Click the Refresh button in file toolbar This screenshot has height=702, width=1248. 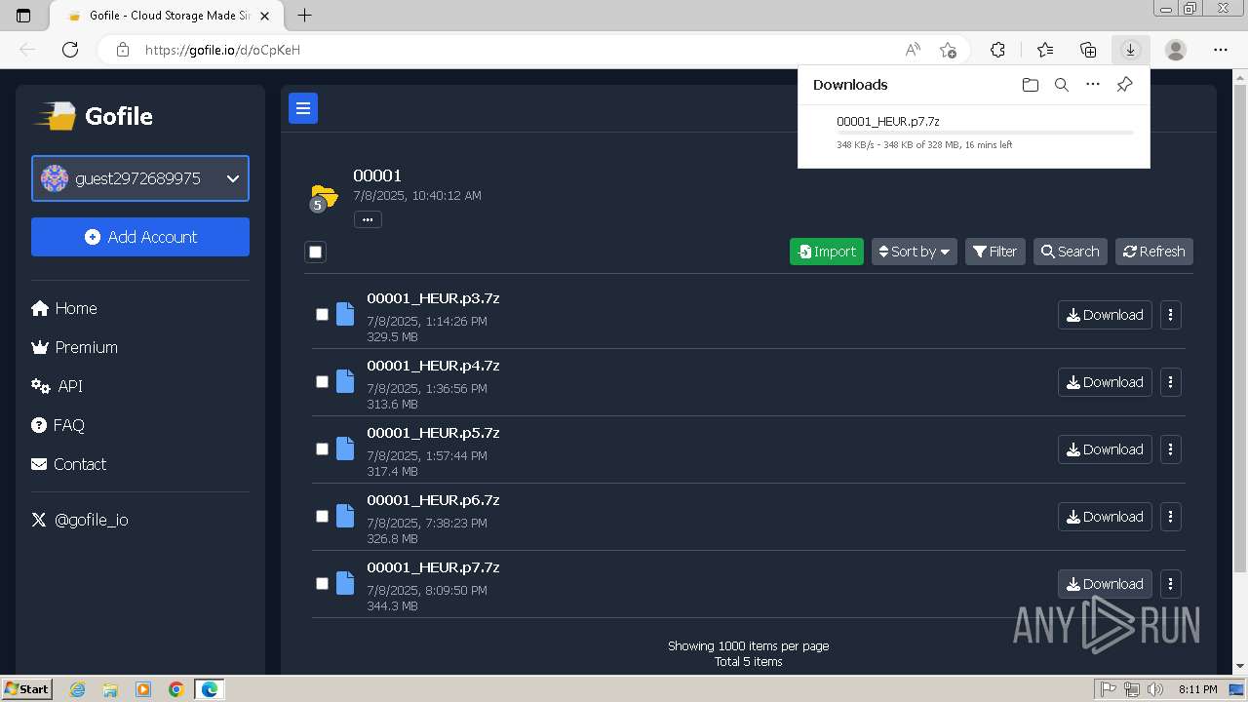click(x=1154, y=252)
